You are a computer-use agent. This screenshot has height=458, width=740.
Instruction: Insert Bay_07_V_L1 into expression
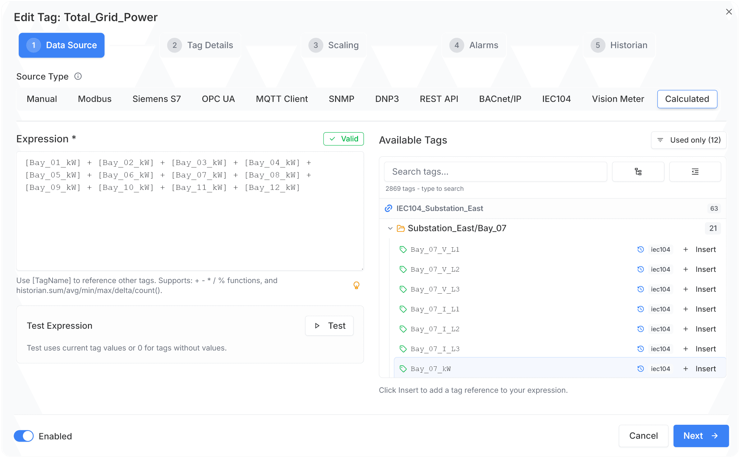[x=700, y=250]
